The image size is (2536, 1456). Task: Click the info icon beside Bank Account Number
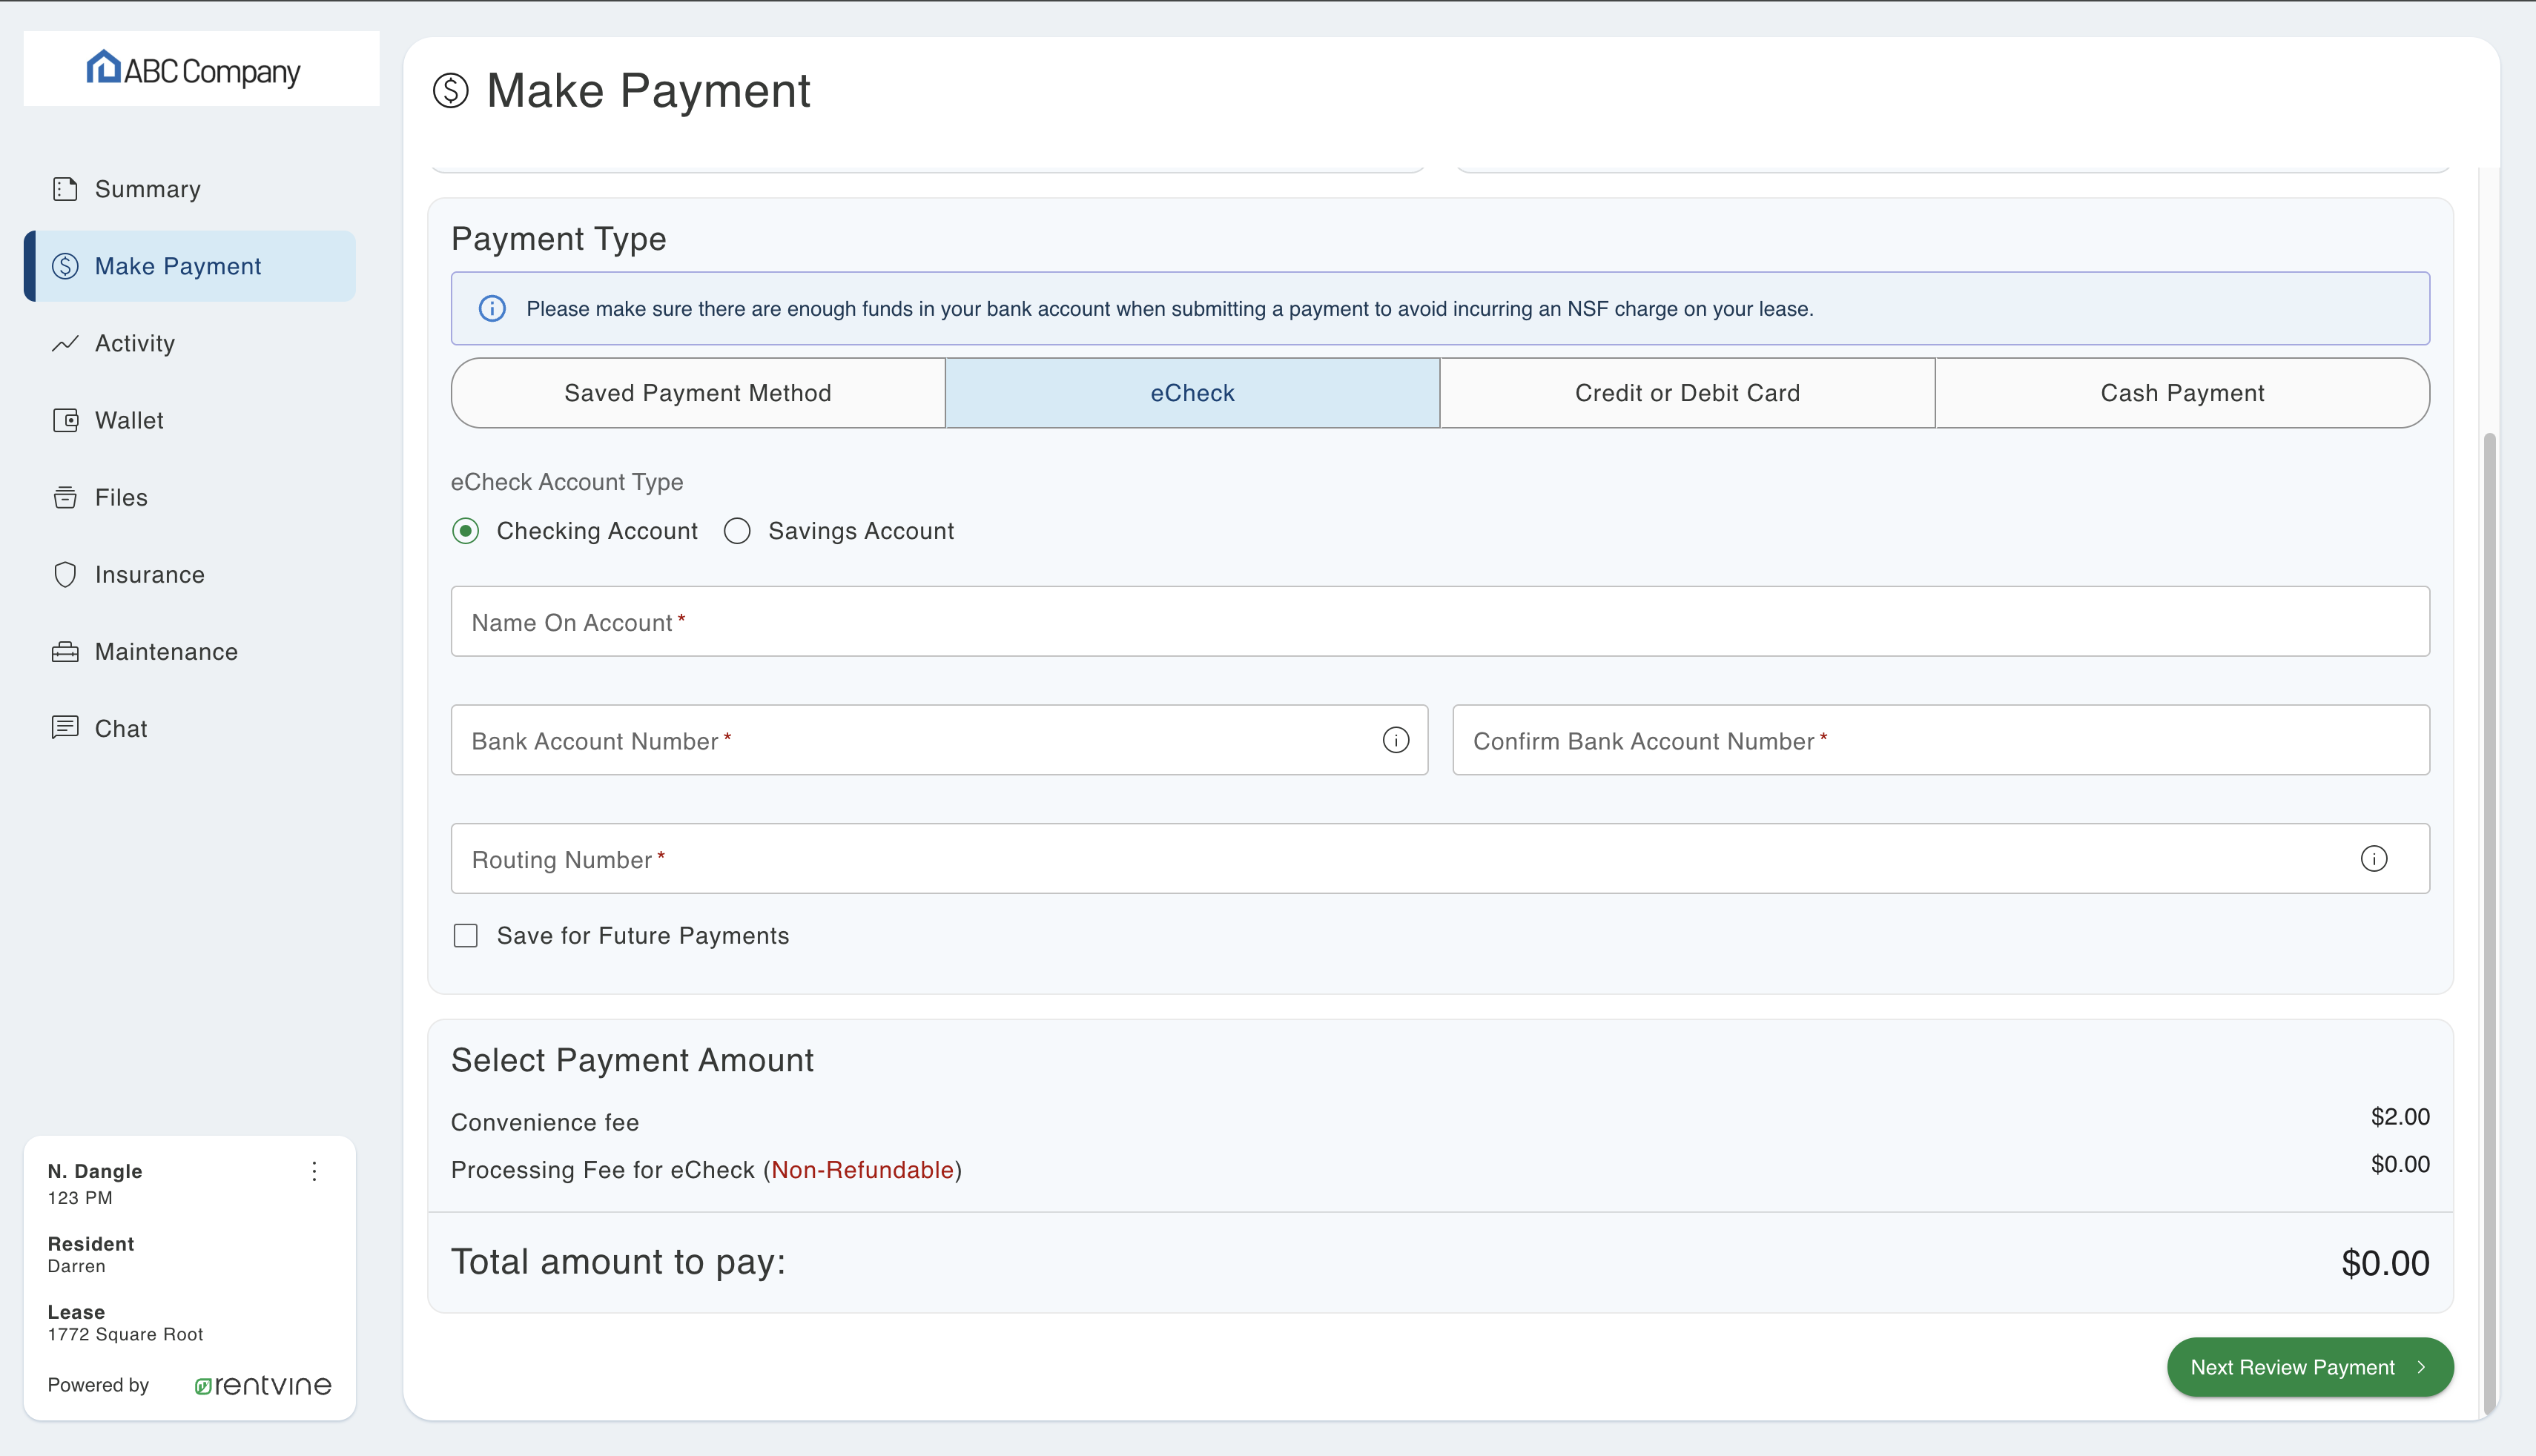click(x=1395, y=740)
